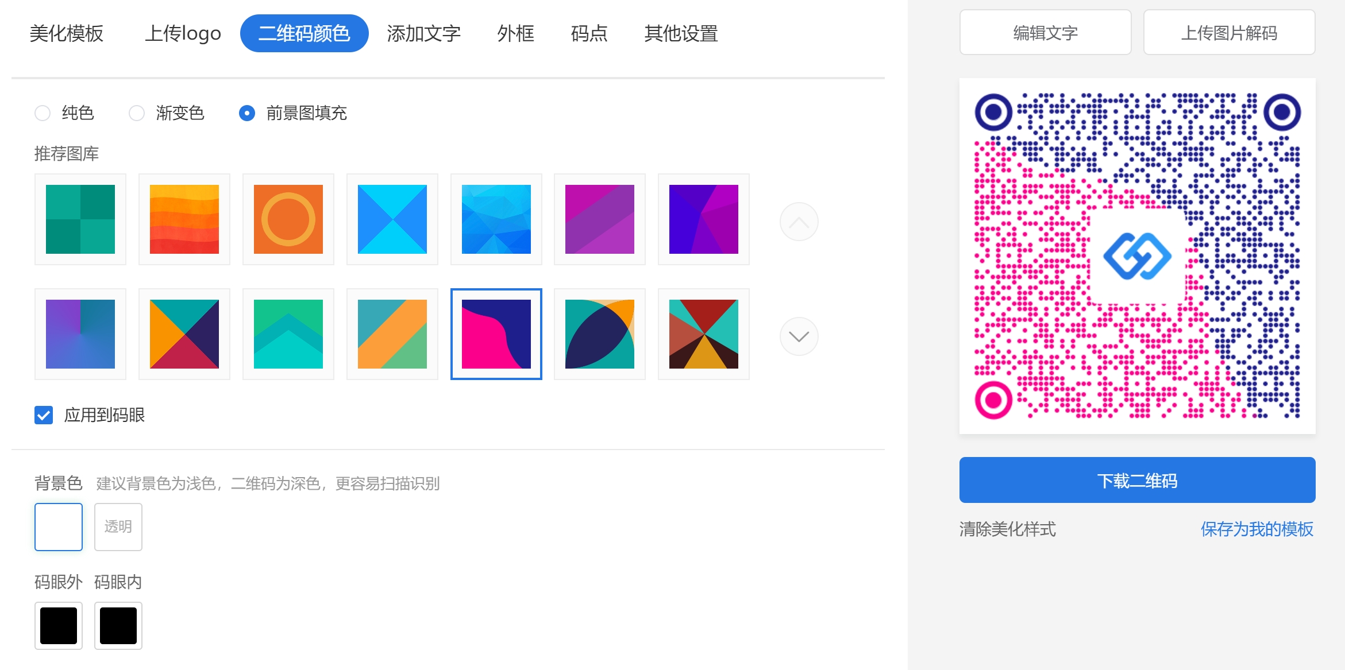Click the 下载二维码 button
This screenshot has height=670, width=1345.
[1138, 480]
